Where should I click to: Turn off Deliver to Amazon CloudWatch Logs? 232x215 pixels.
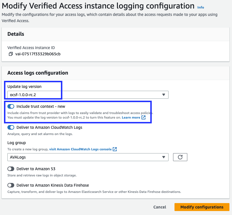click(x=11, y=127)
